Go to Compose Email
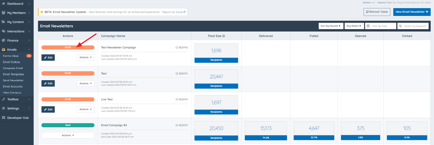Viewport: 434px width, 145px height. tap(13, 68)
